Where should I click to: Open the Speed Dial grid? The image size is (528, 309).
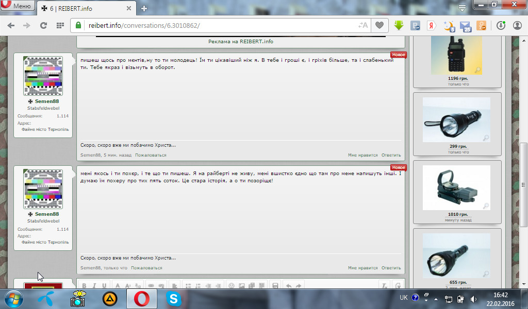(x=60, y=26)
